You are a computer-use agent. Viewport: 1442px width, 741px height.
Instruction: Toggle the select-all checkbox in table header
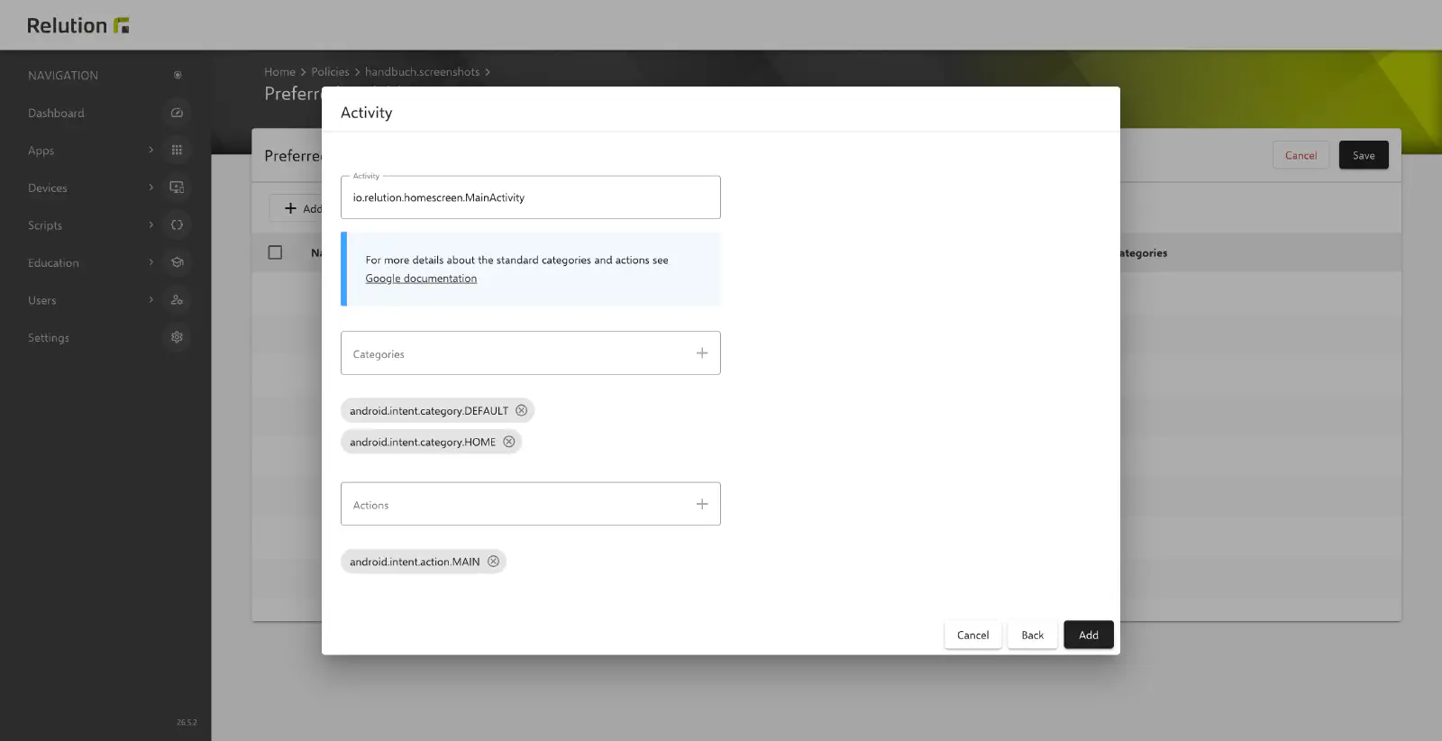pyautogui.click(x=275, y=252)
